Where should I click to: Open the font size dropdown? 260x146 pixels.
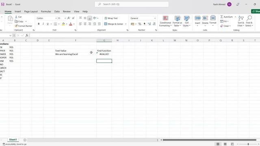(65, 18)
